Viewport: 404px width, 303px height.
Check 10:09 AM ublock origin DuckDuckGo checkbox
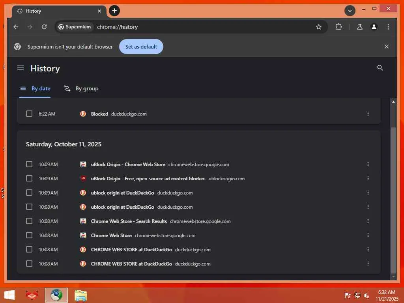29,193
